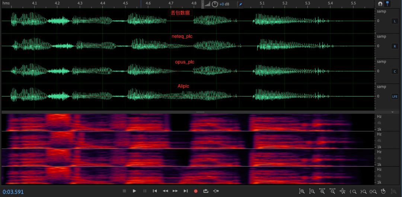Click the 0:03.591 timecode display
Viewport: 402px width, 197px height.
click(x=13, y=191)
